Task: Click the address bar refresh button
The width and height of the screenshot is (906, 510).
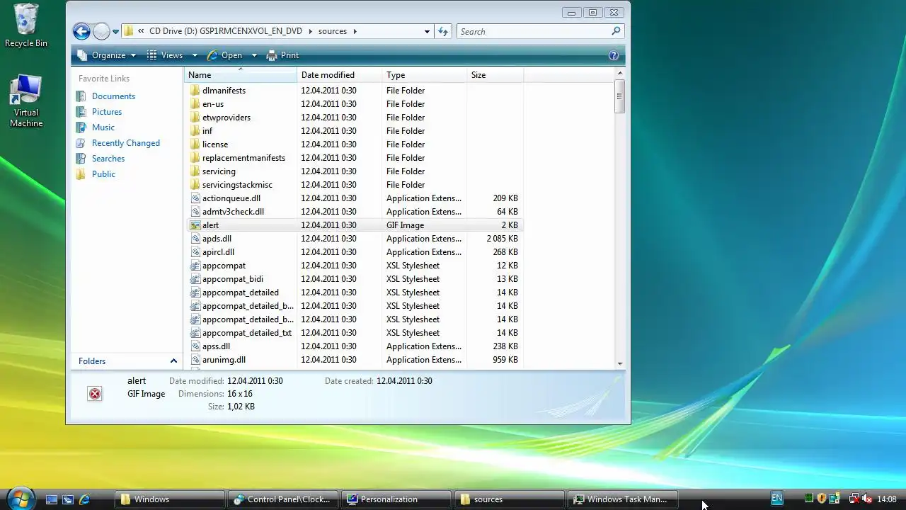Action: coord(443,31)
